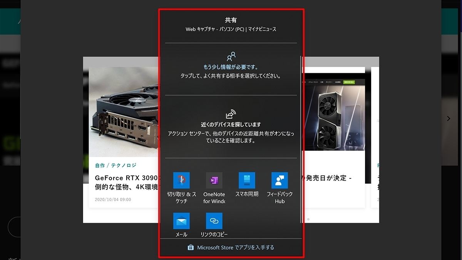462x260 pixels.
Task: Open the 発売日が決定 article headline
Action: pos(328,178)
